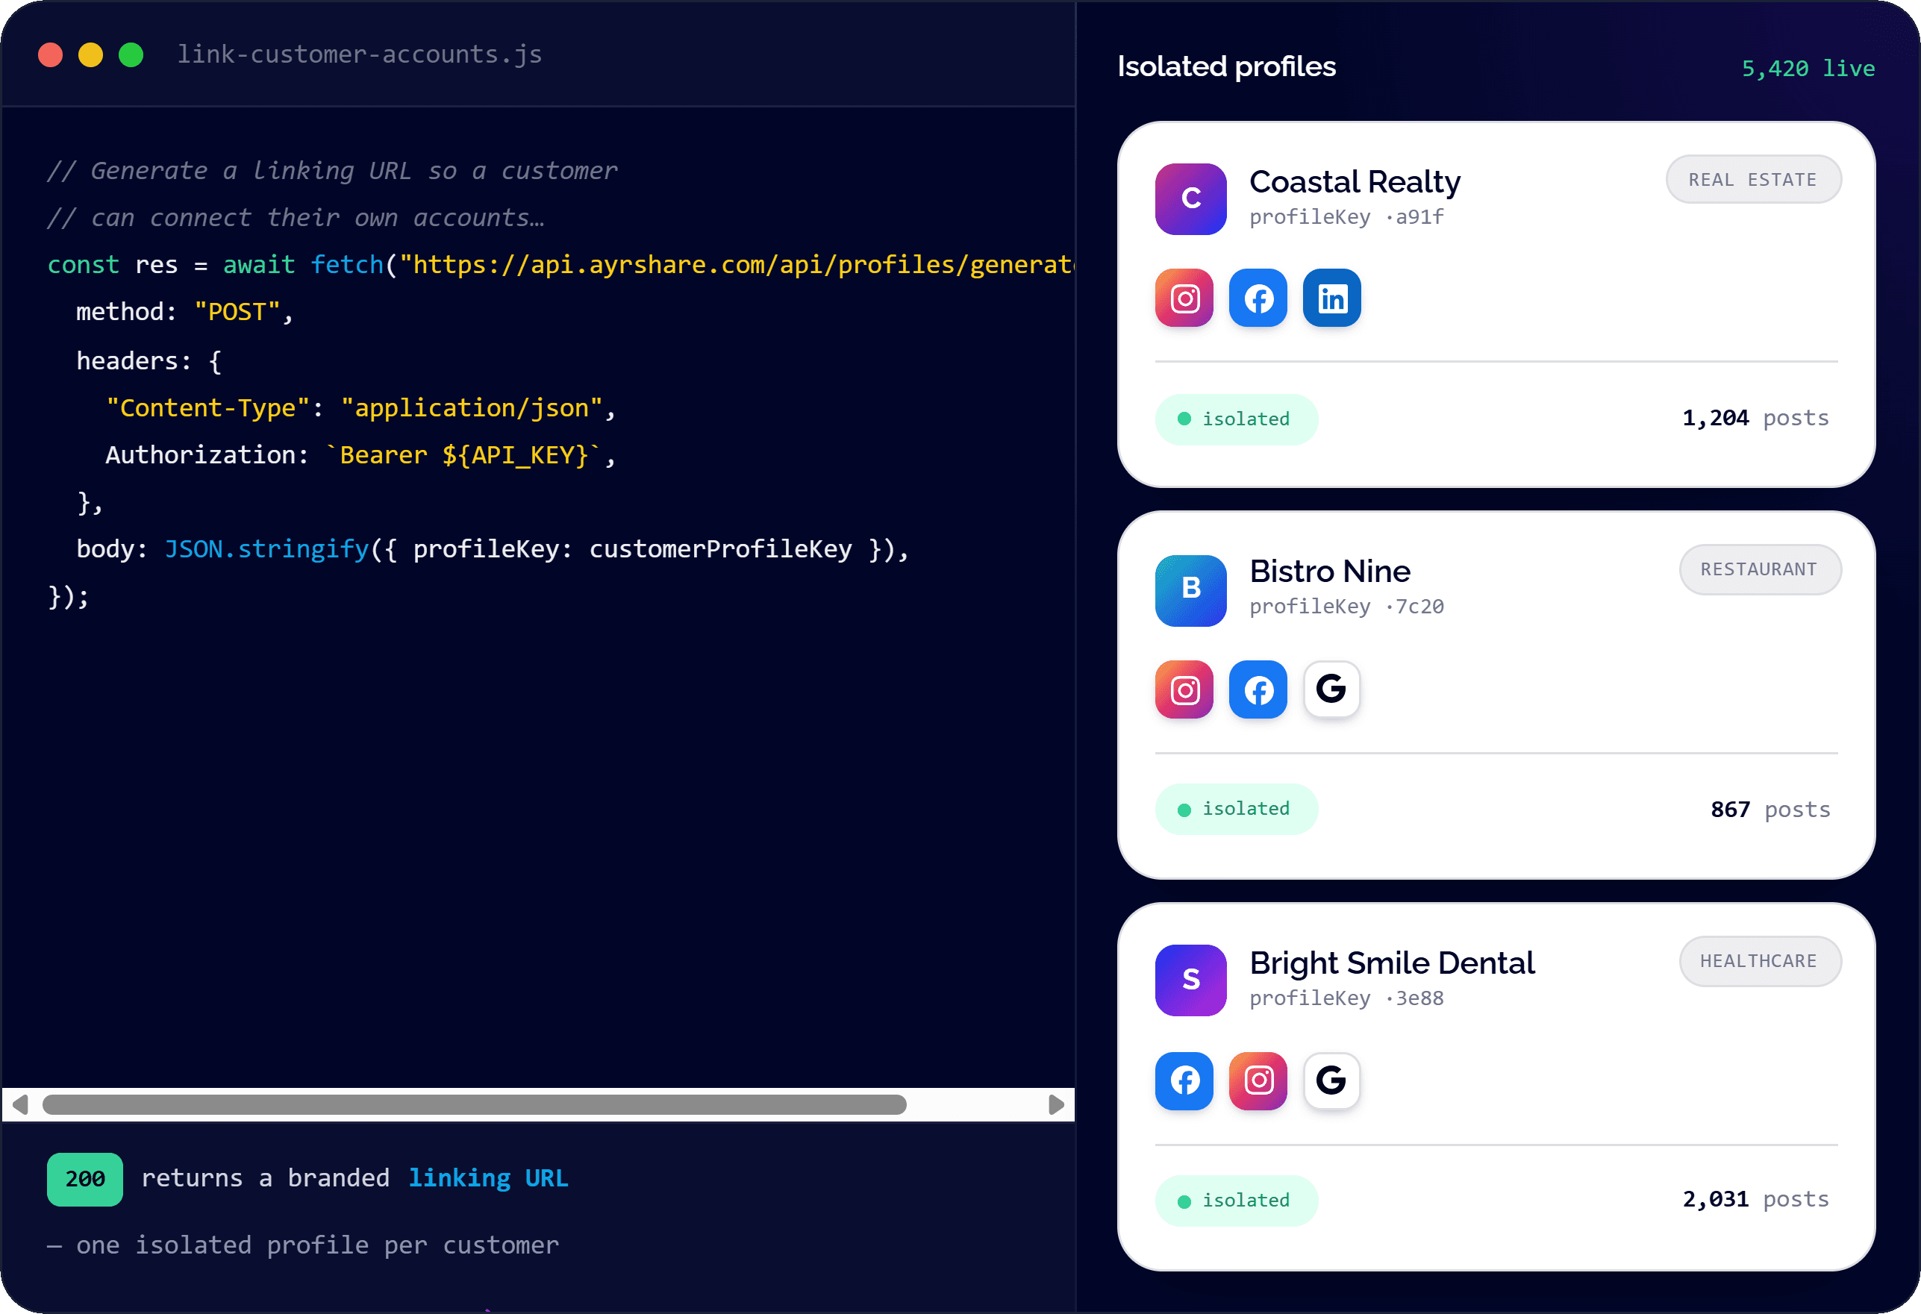Click Facebook icon in Bright Smile Dental card
Viewport: 1921px width, 1314px height.
1184,1081
